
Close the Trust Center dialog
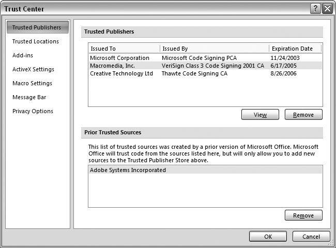[327, 9]
